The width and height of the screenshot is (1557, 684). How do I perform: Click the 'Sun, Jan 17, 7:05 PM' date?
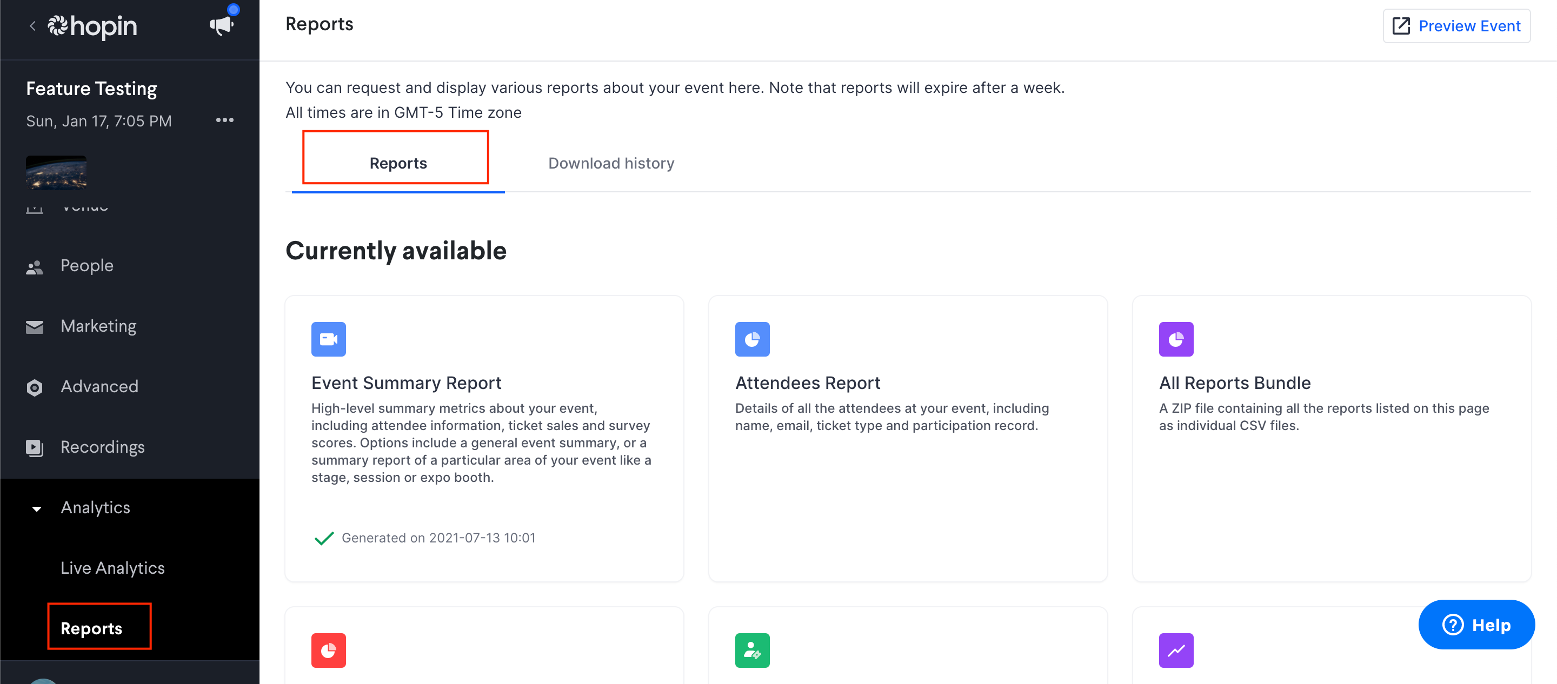99,121
